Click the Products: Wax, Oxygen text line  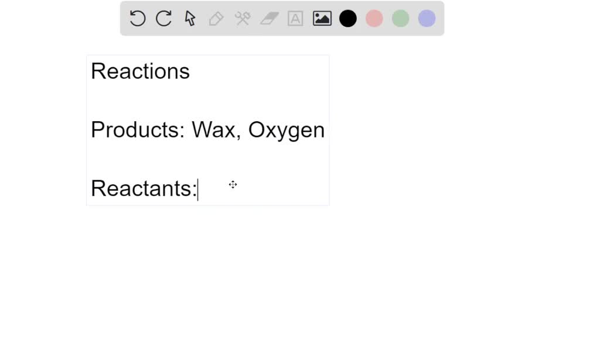207,130
